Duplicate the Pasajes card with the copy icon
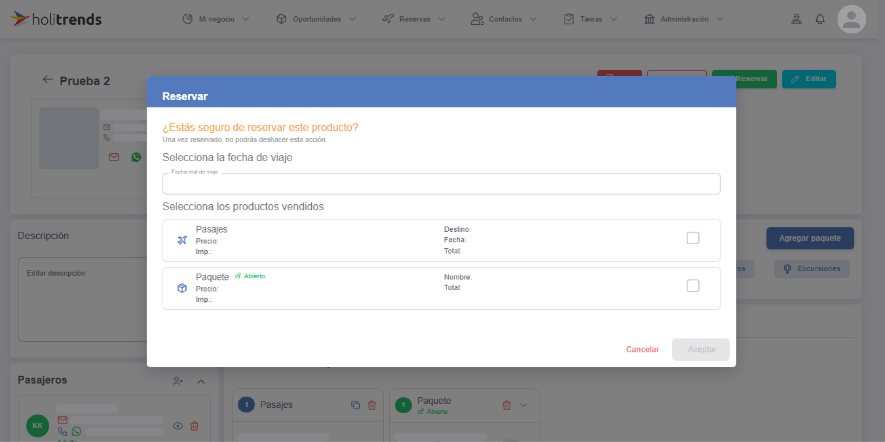This screenshot has width=885, height=442. 355,405
